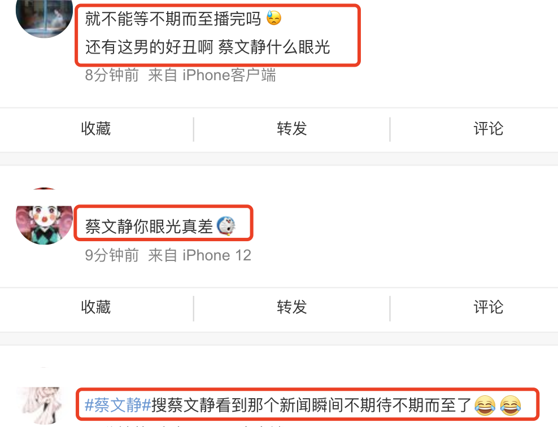This screenshot has width=558, height=427.
Task: Tap 转发 under the 9分钟前 post
Action: point(292,307)
